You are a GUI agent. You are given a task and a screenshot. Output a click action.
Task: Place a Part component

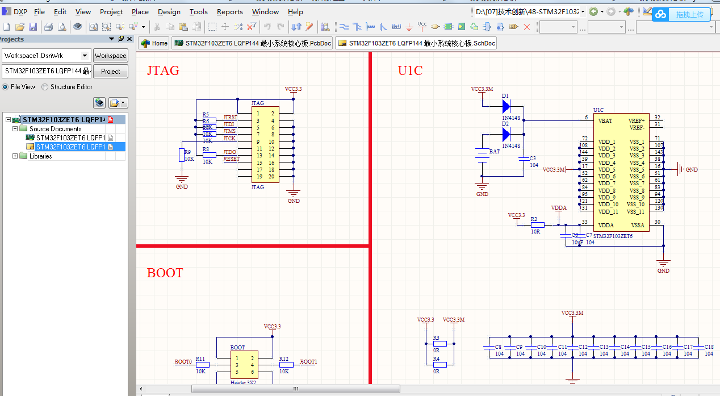(436, 27)
